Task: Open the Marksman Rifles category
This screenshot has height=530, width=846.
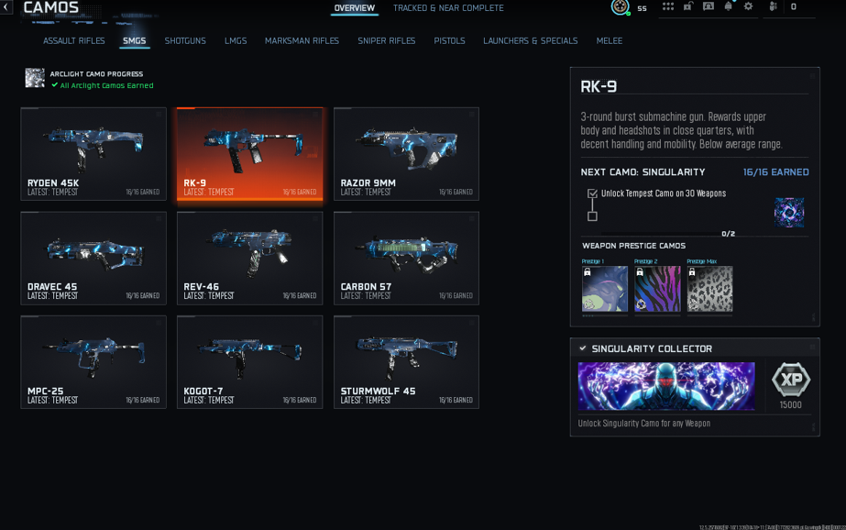Action: pyautogui.click(x=302, y=41)
